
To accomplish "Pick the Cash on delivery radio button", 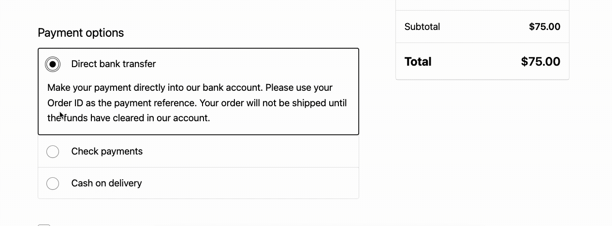I will tap(53, 184).
